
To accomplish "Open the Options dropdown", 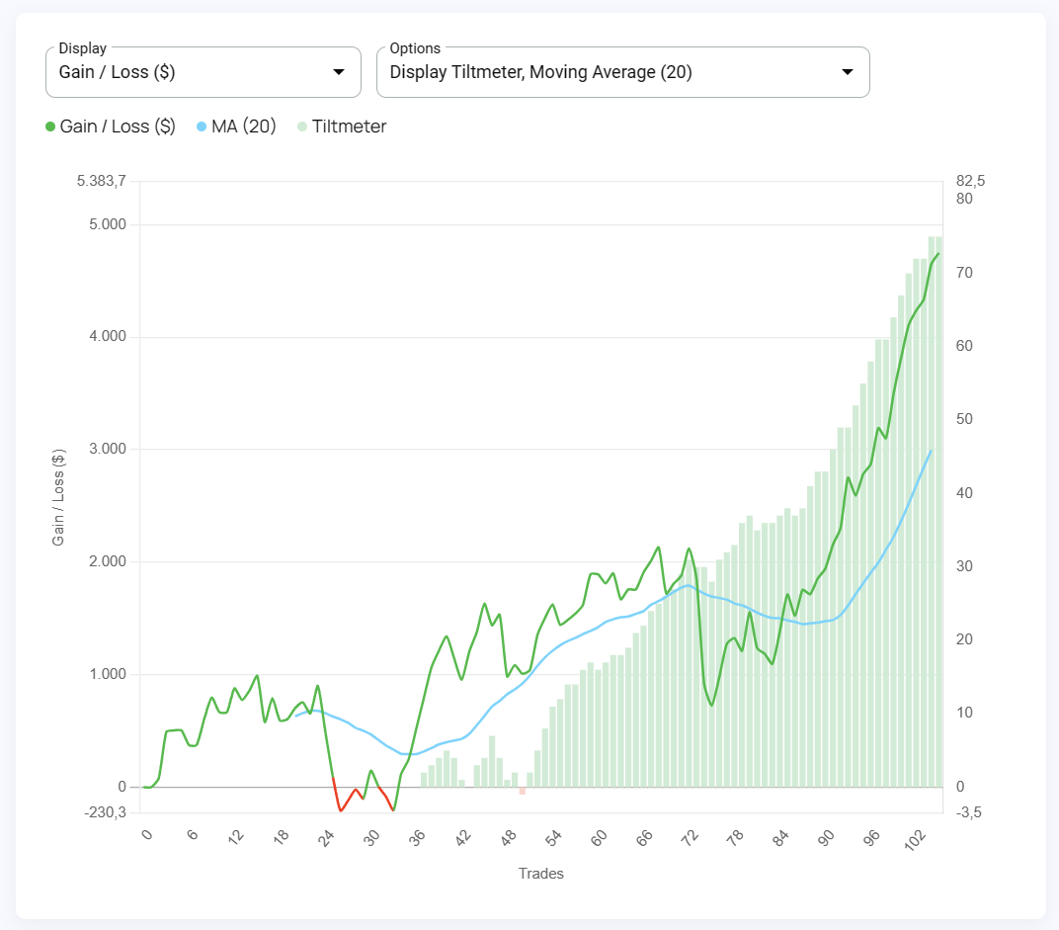I will coord(623,71).
